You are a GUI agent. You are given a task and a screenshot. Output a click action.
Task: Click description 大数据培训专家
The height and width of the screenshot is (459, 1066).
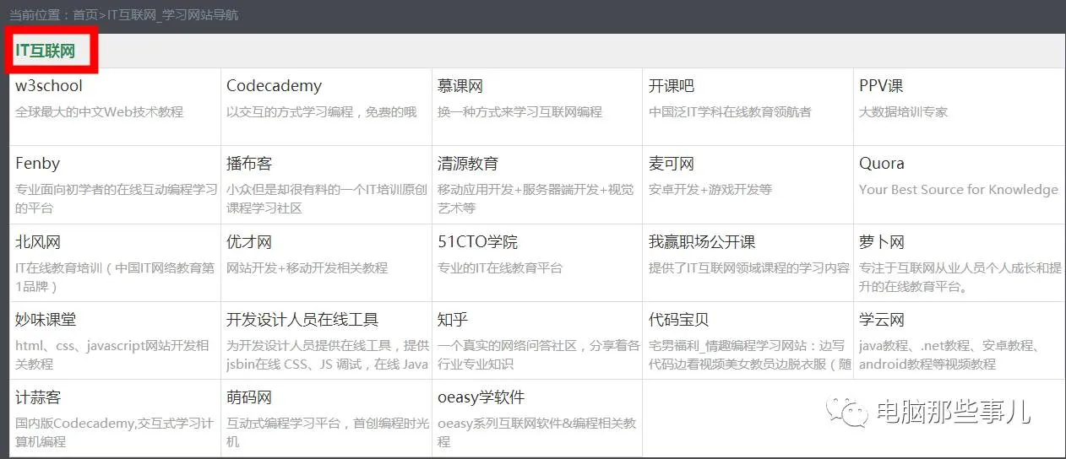(x=903, y=111)
